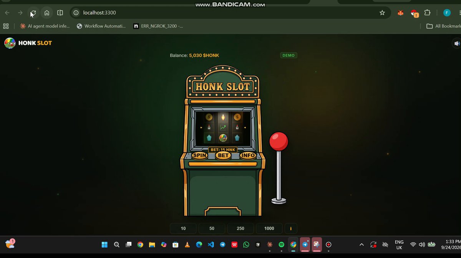Open the Windows Start menu
461x258 pixels.
tap(104, 245)
